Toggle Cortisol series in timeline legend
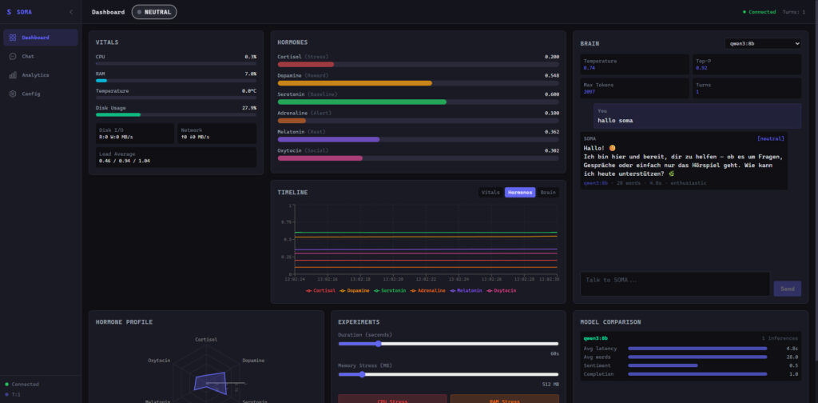Viewport: 818px width, 403px height. tap(321, 290)
